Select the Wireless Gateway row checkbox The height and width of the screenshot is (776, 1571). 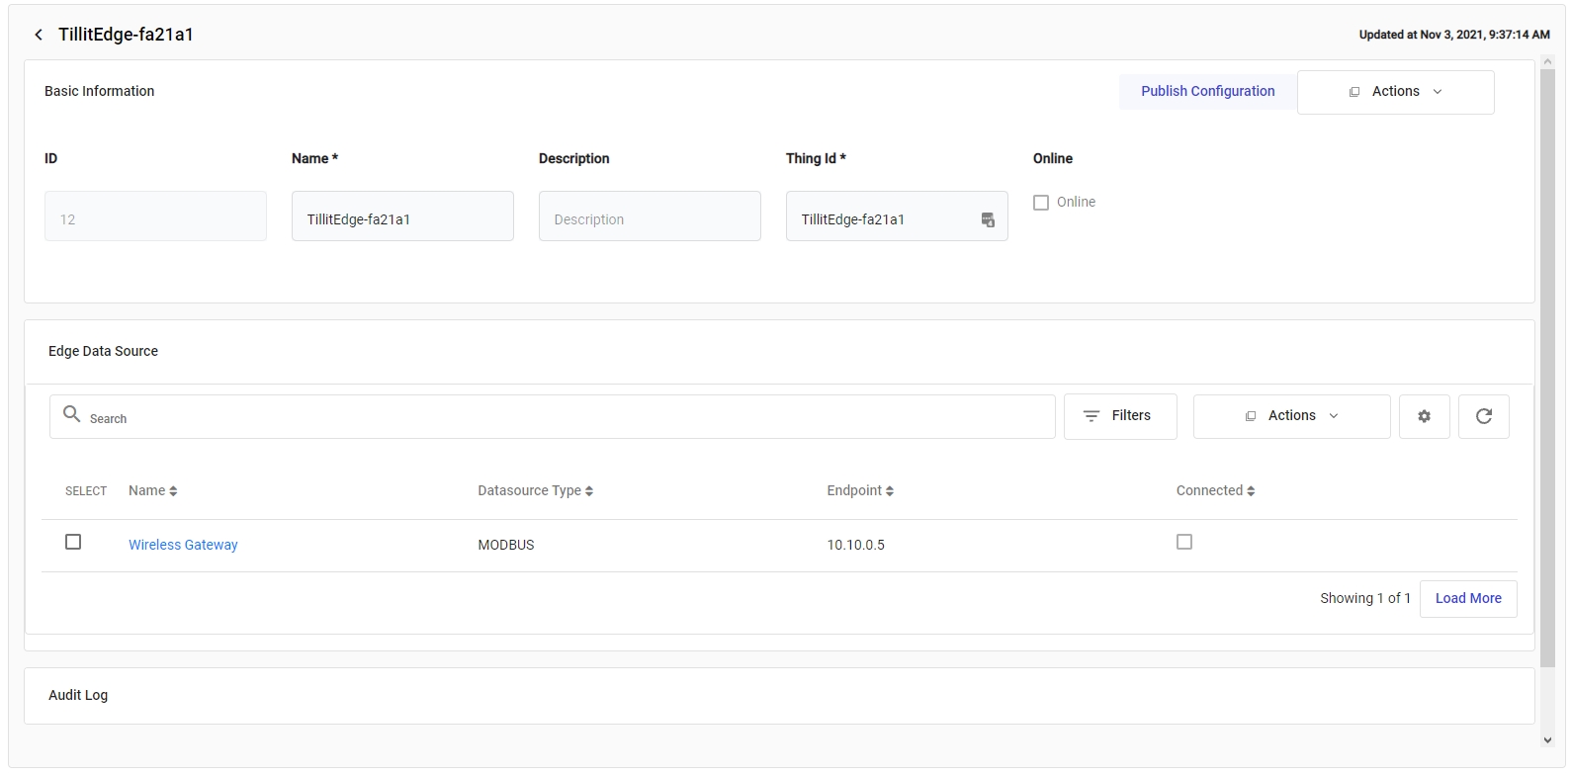point(73,542)
